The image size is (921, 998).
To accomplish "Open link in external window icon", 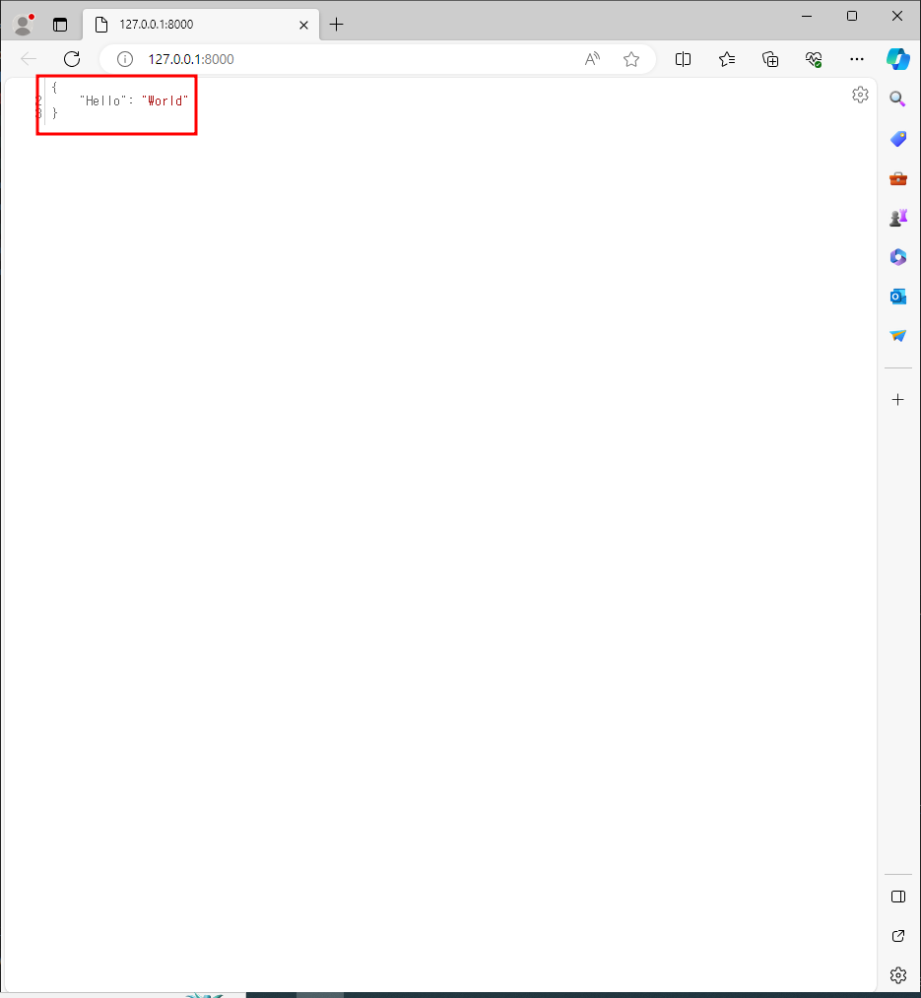I will [898, 936].
